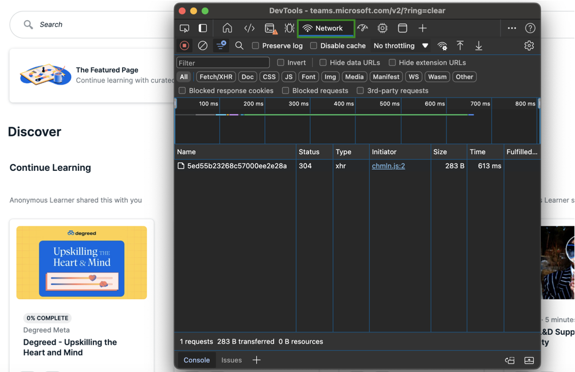Open the Performance gauge icon
Viewport: 575px width, 372px height.
coord(363,28)
